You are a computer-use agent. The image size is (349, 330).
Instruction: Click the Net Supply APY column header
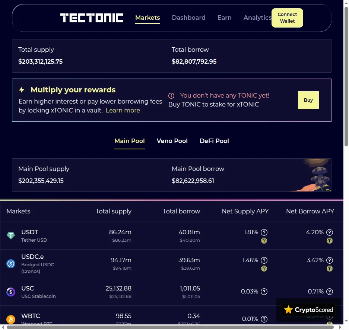[245, 212]
